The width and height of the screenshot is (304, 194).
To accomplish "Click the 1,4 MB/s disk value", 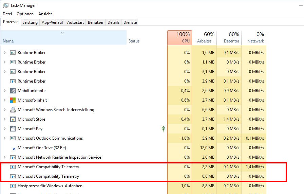I will (x=231, y=119).
